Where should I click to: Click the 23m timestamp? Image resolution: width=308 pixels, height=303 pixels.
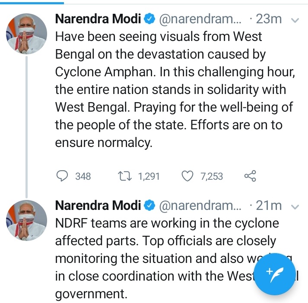tap(269, 19)
